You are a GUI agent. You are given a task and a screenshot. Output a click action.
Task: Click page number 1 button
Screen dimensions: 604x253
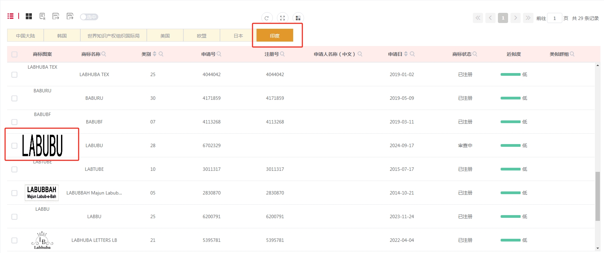click(503, 18)
